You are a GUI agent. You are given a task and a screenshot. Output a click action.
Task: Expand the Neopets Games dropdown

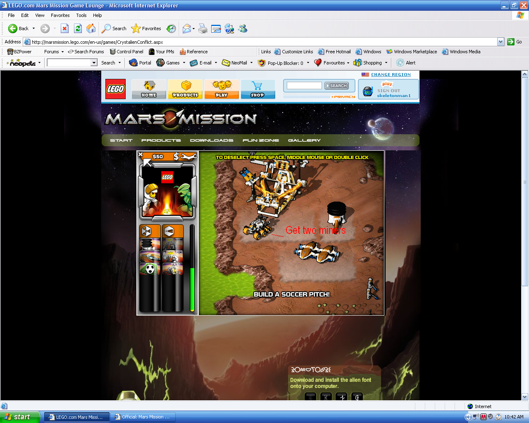(x=184, y=63)
